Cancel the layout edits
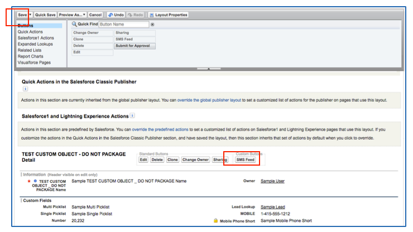The image size is (413, 232). [95, 15]
